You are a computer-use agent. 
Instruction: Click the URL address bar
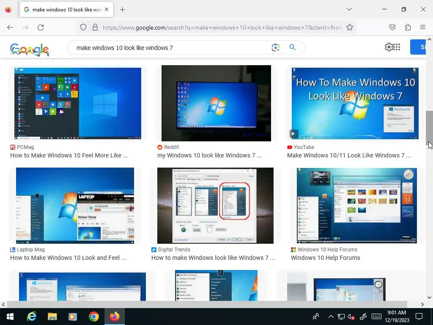point(222,28)
